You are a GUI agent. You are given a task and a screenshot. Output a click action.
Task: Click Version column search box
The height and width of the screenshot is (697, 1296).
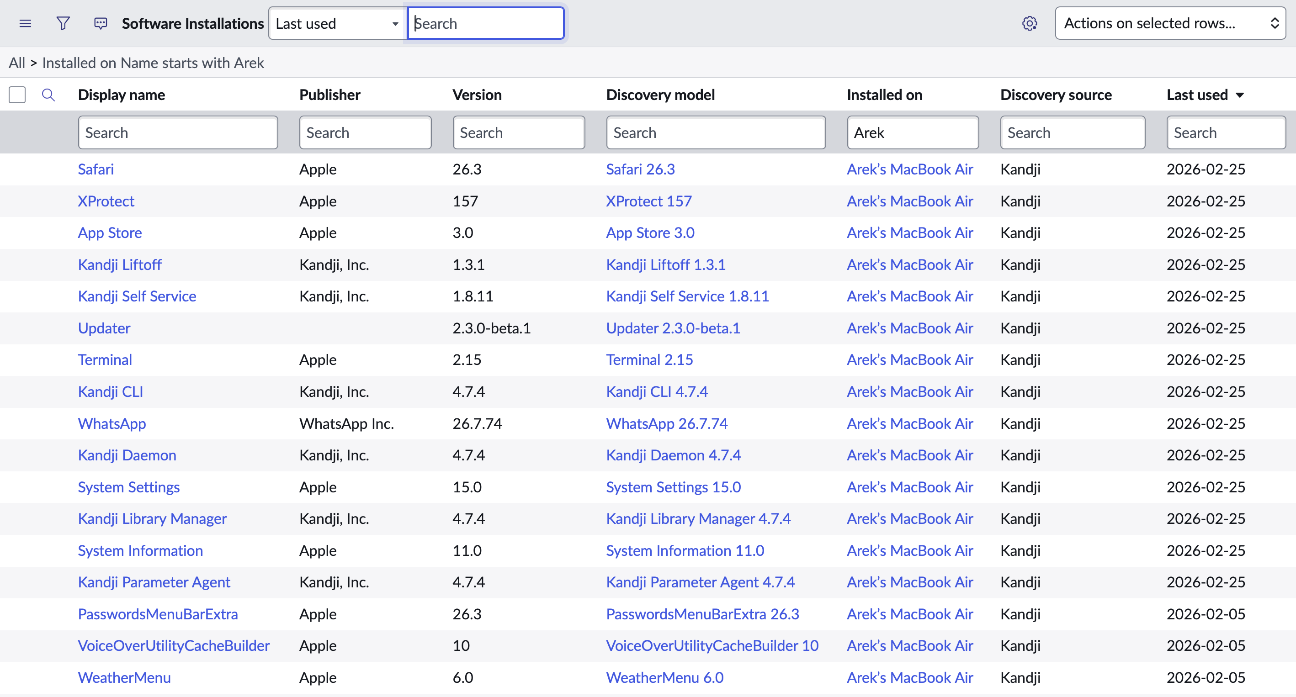click(x=519, y=133)
